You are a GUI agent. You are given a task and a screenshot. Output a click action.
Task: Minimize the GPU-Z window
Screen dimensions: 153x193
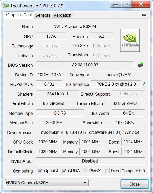[x=116, y=4]
